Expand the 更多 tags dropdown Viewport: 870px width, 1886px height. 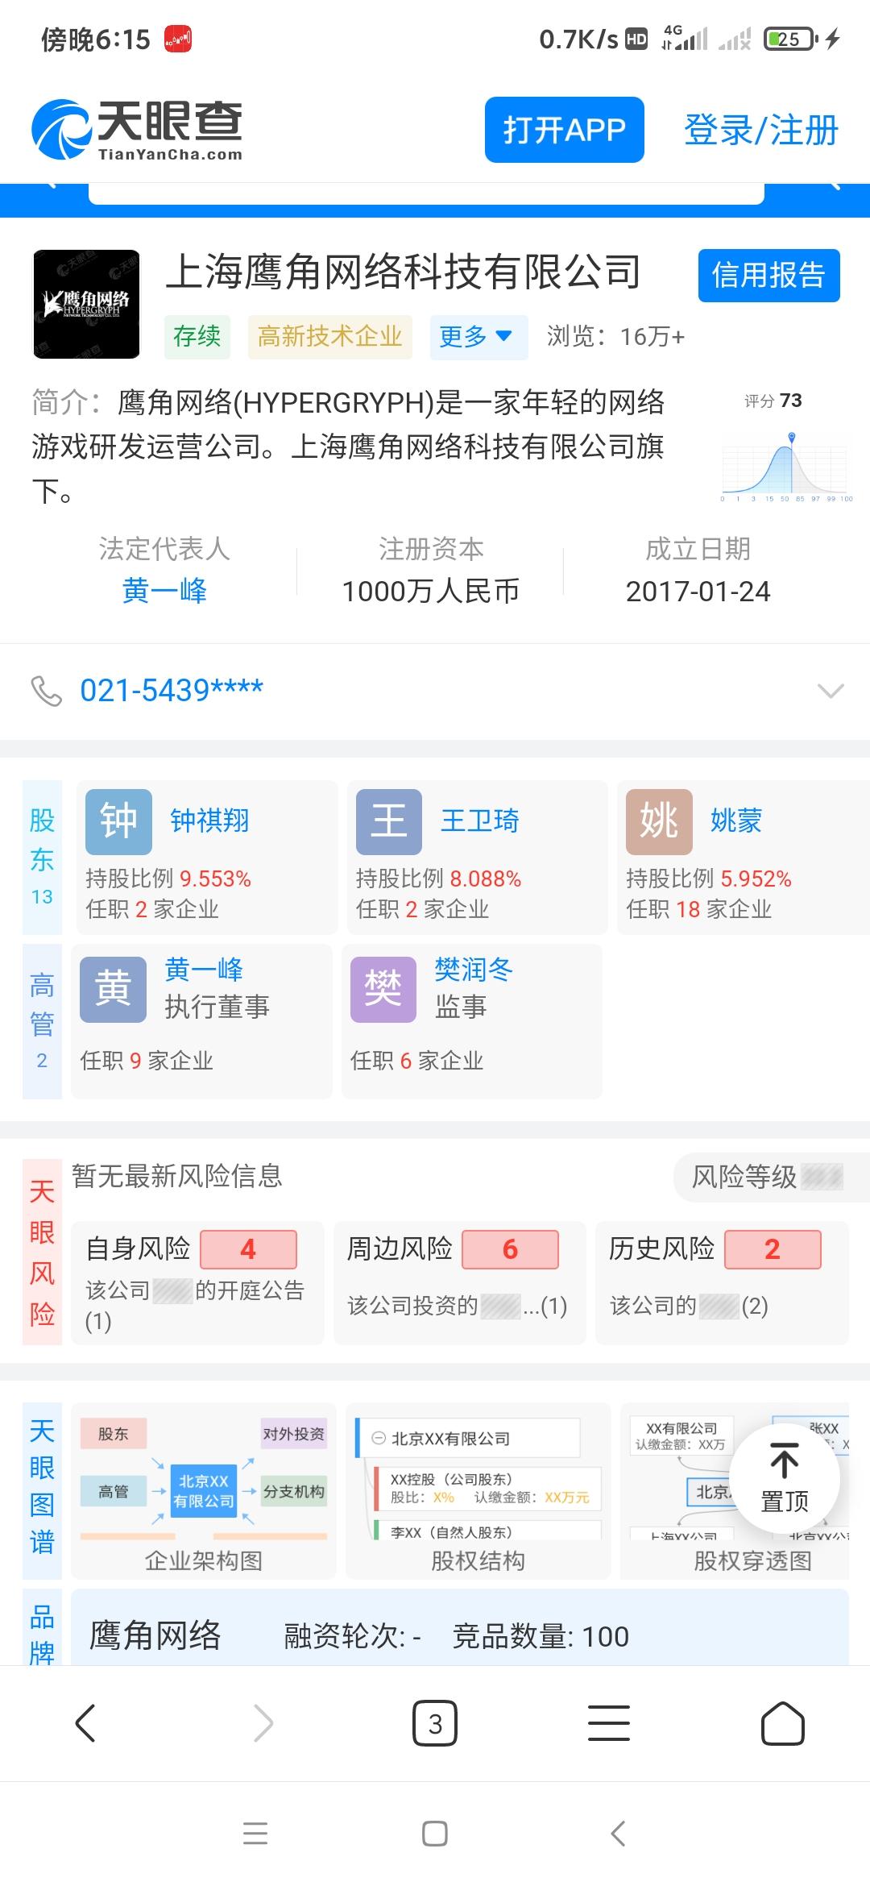click(x=478, y=337)
